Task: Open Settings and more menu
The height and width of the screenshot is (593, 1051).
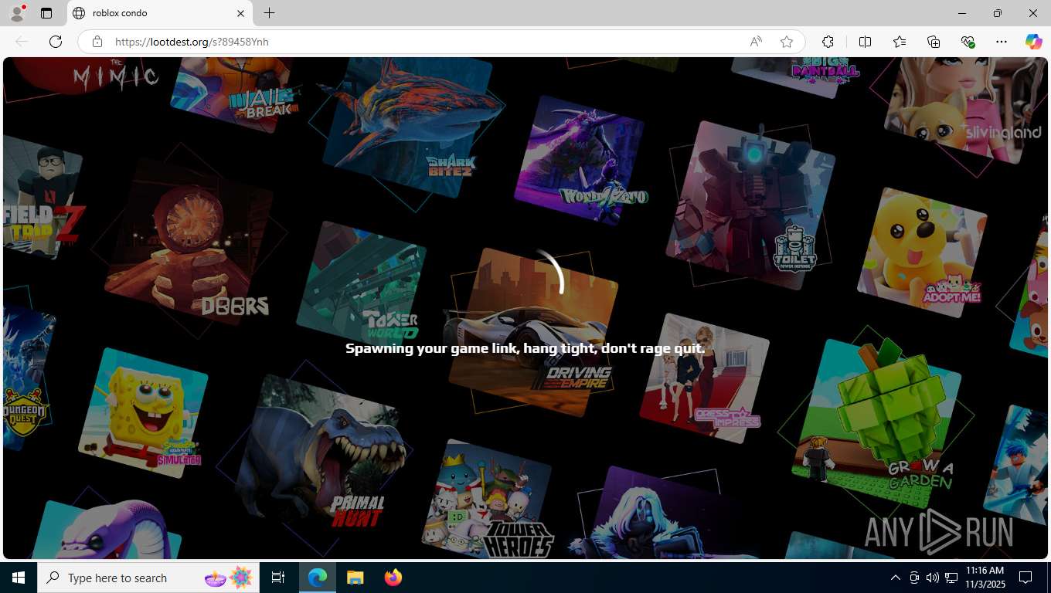Action: click(1002, 42)
